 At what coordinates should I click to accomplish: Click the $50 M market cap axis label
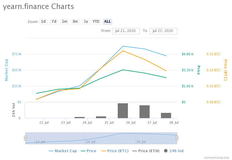coord(17,70)
